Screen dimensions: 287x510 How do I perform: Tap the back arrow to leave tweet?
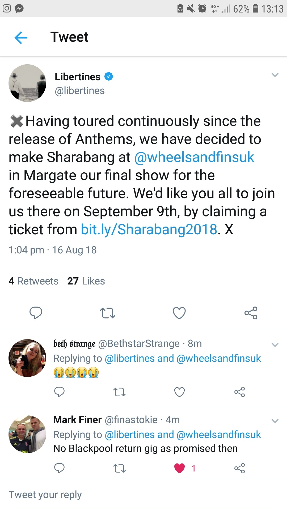coord(21,37)
